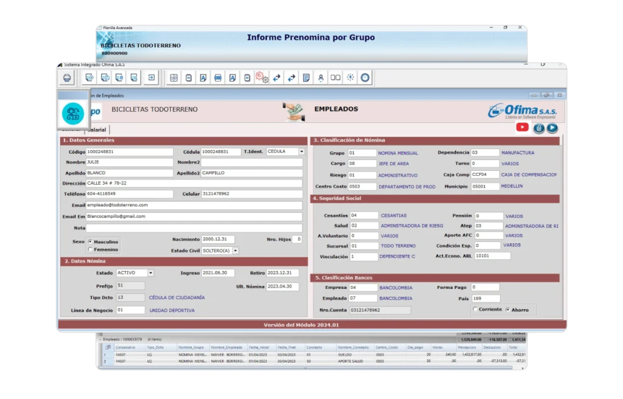Click the Línea de Negocio field
This screenshot has height=399, width=623.
point(130,310)
